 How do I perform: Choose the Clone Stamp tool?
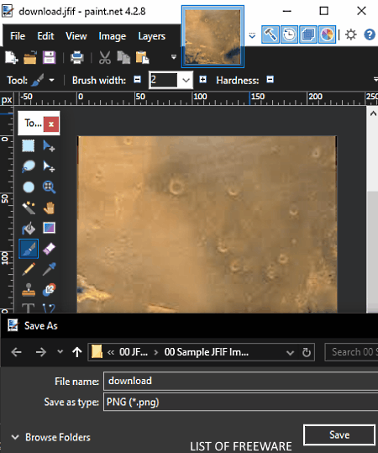29,290
